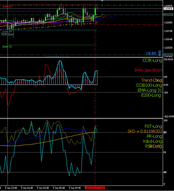This screenshot has width=174, height=191.
Task: Click the 1.82640 price scale value
Action: (x=168, y=39)
